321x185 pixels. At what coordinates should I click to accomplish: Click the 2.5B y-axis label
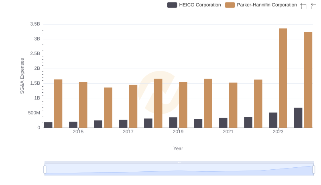coord(35,53)
